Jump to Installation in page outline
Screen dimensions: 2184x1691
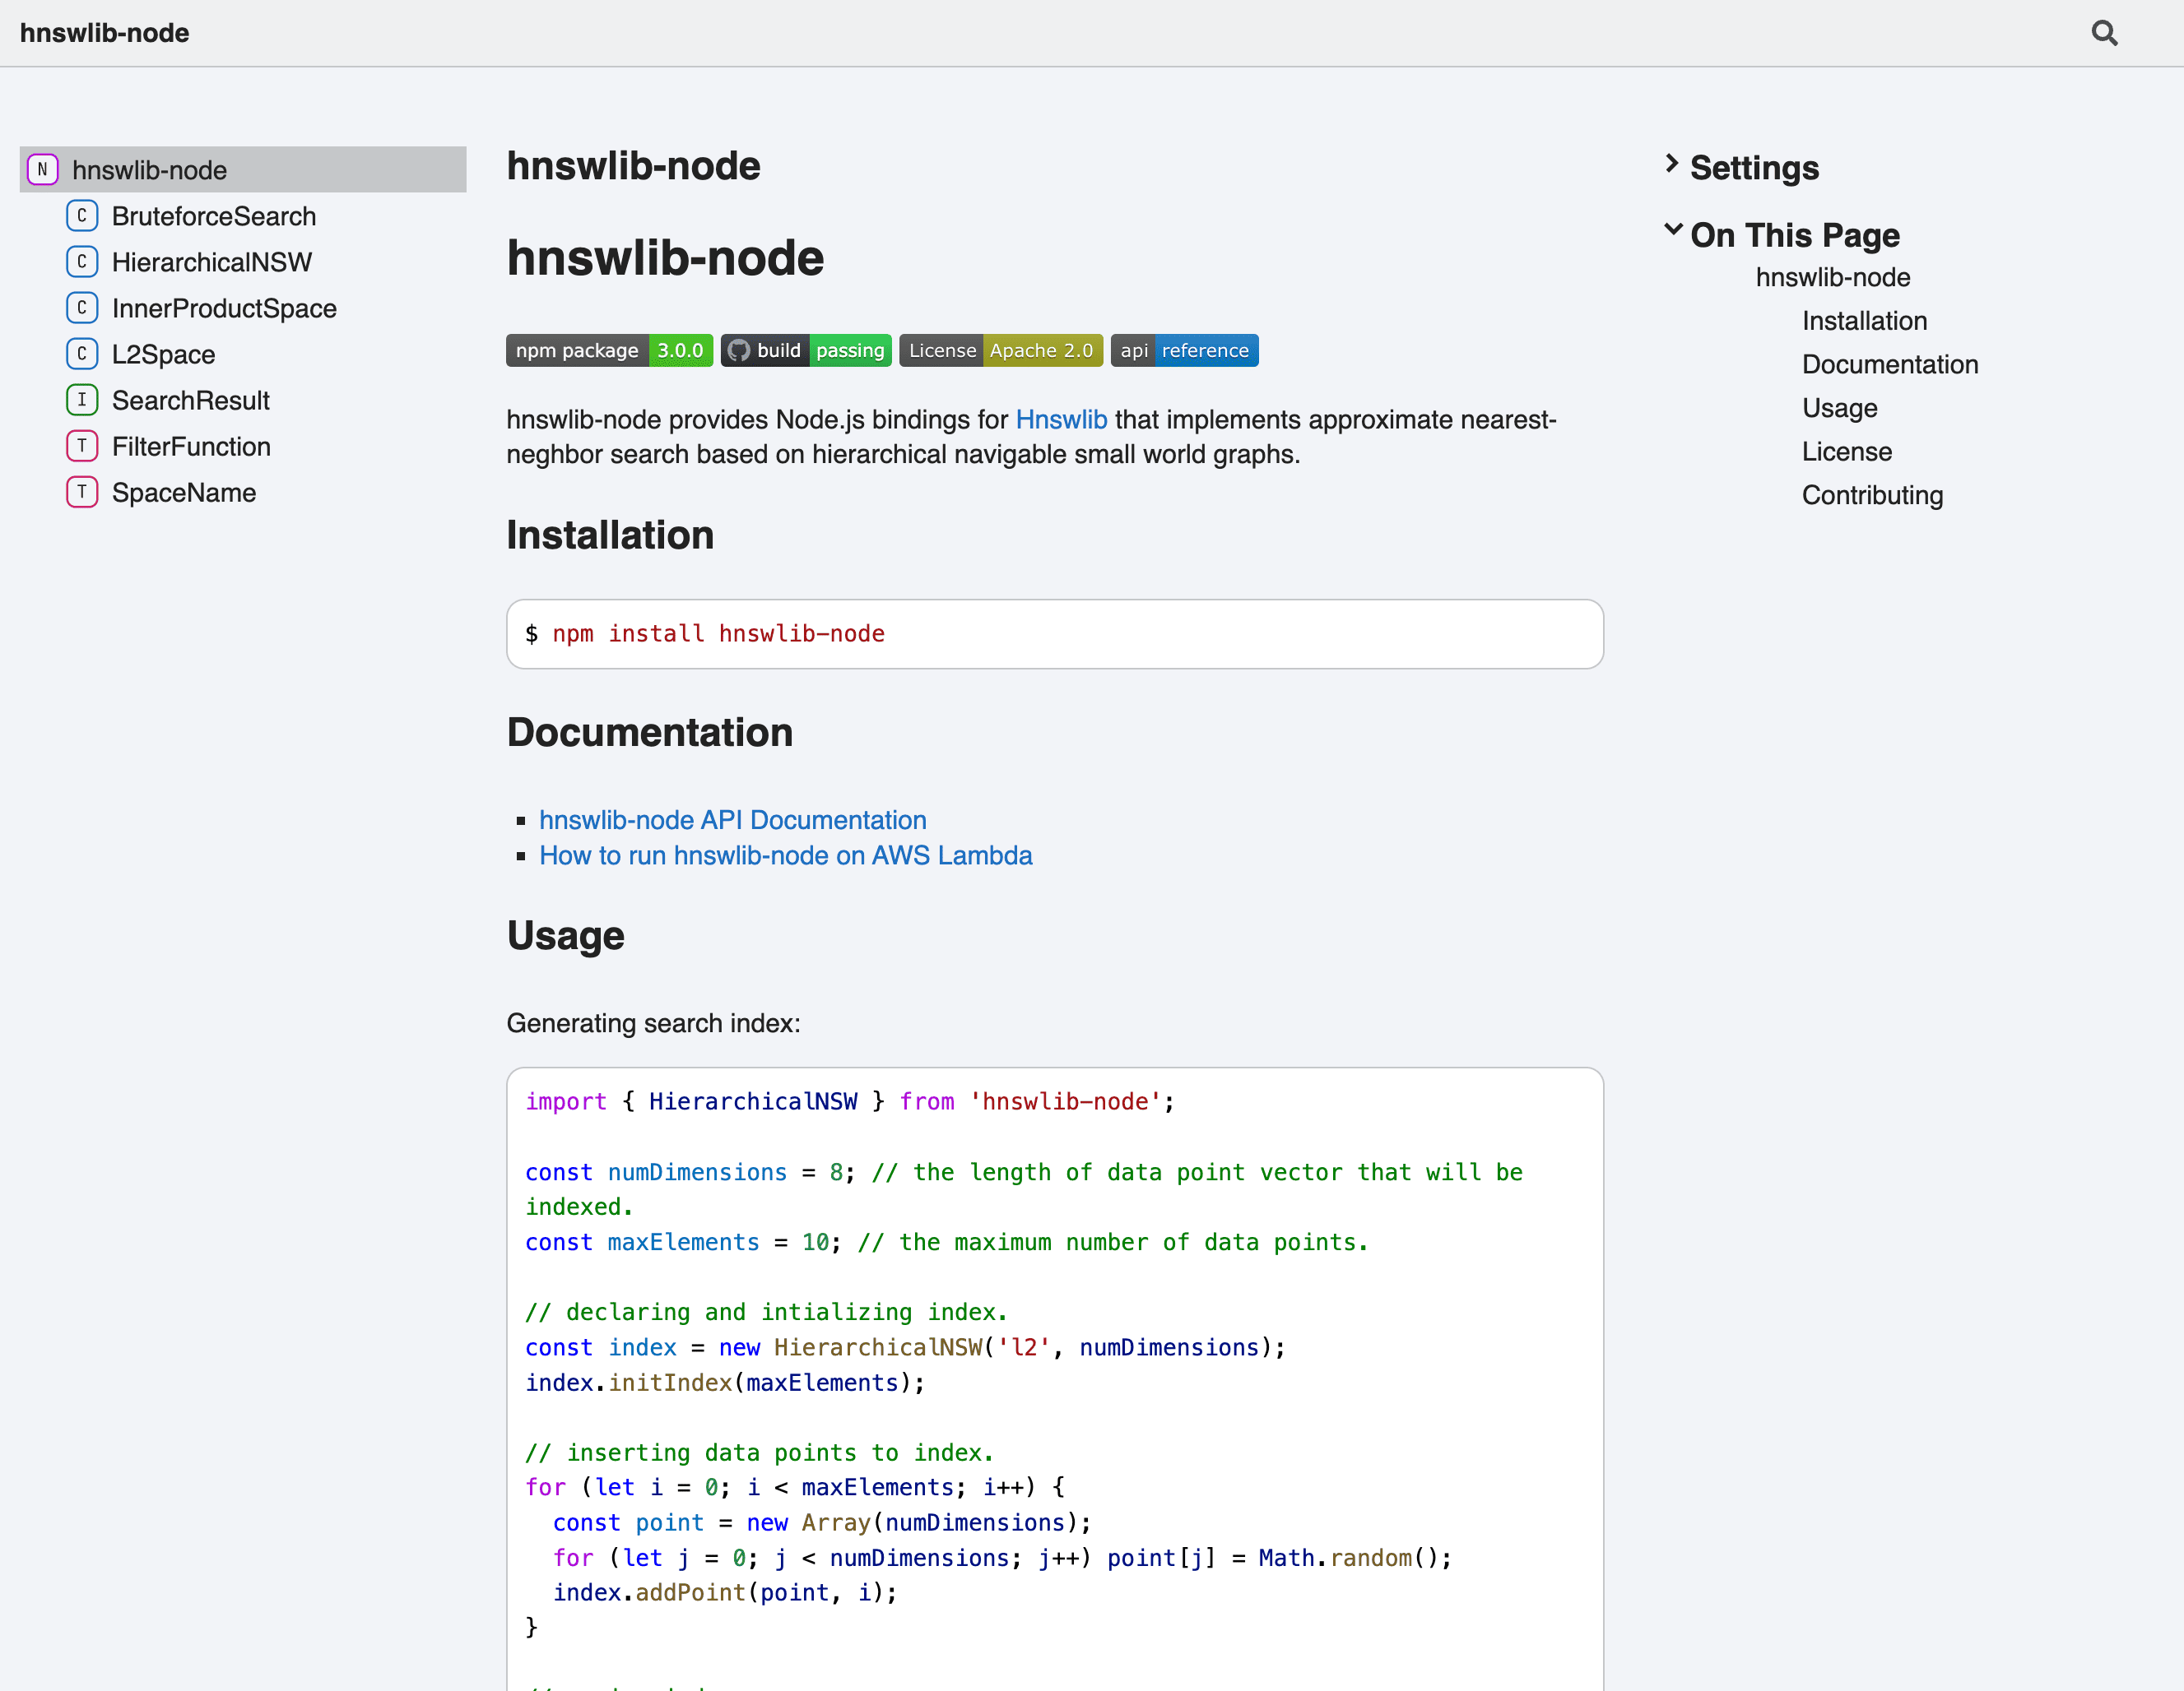(x=1864, y=321)
